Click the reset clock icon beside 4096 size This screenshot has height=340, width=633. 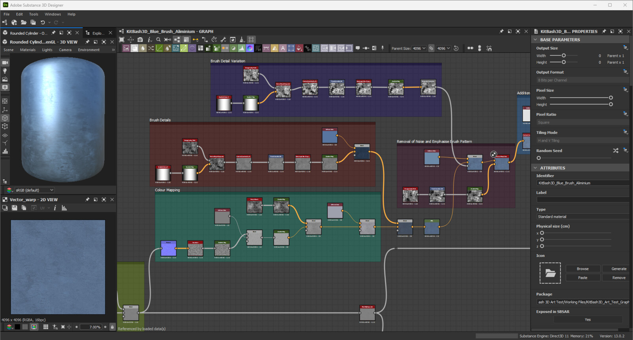456,48
